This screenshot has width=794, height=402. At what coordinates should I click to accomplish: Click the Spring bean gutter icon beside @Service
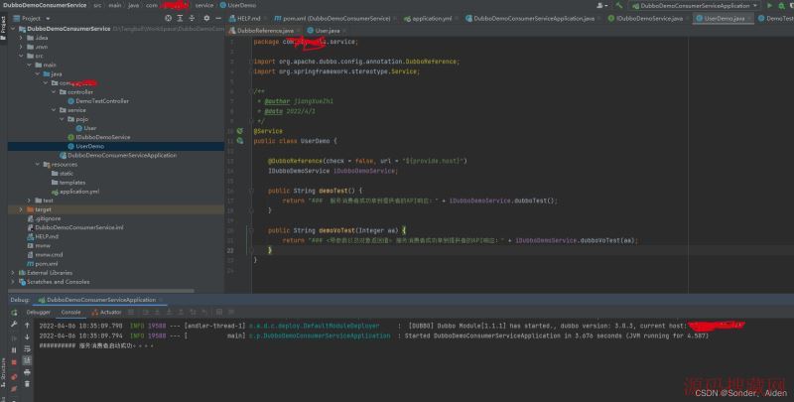click(240, 131)
